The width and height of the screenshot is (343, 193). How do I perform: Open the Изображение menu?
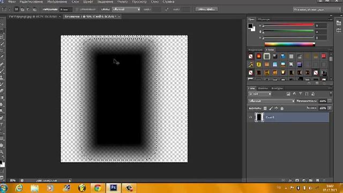coord(57,2)
